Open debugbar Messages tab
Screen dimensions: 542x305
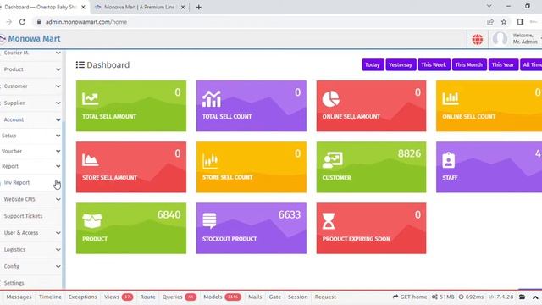19,297
